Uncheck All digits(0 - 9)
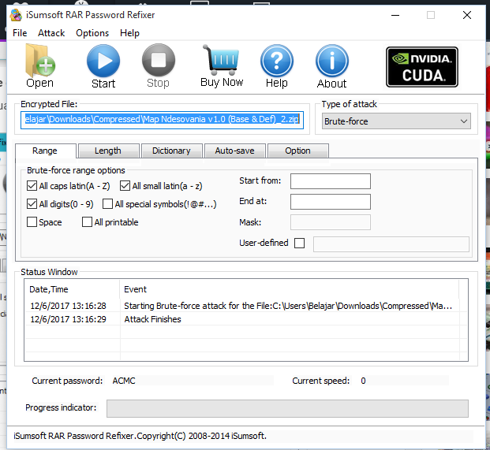This screenshot has height=450, width=490. point(32,204)
